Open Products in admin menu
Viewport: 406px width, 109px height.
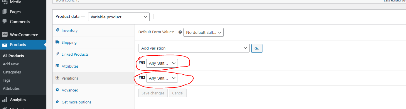click(x=23, y=45)
